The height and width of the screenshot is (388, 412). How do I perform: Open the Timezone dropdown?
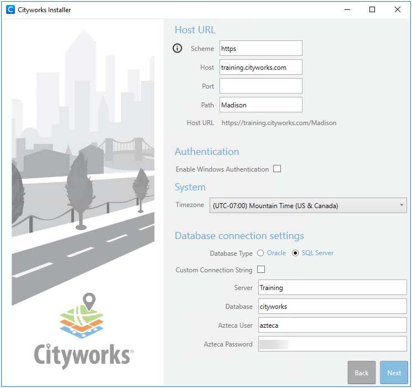pos(308,205)
